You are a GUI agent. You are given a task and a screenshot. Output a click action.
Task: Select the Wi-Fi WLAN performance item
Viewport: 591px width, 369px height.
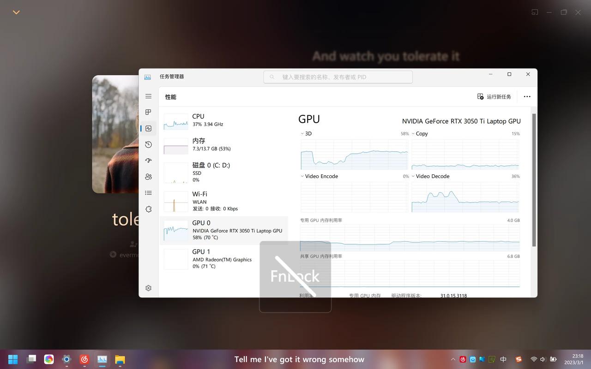tap(223, 201)
